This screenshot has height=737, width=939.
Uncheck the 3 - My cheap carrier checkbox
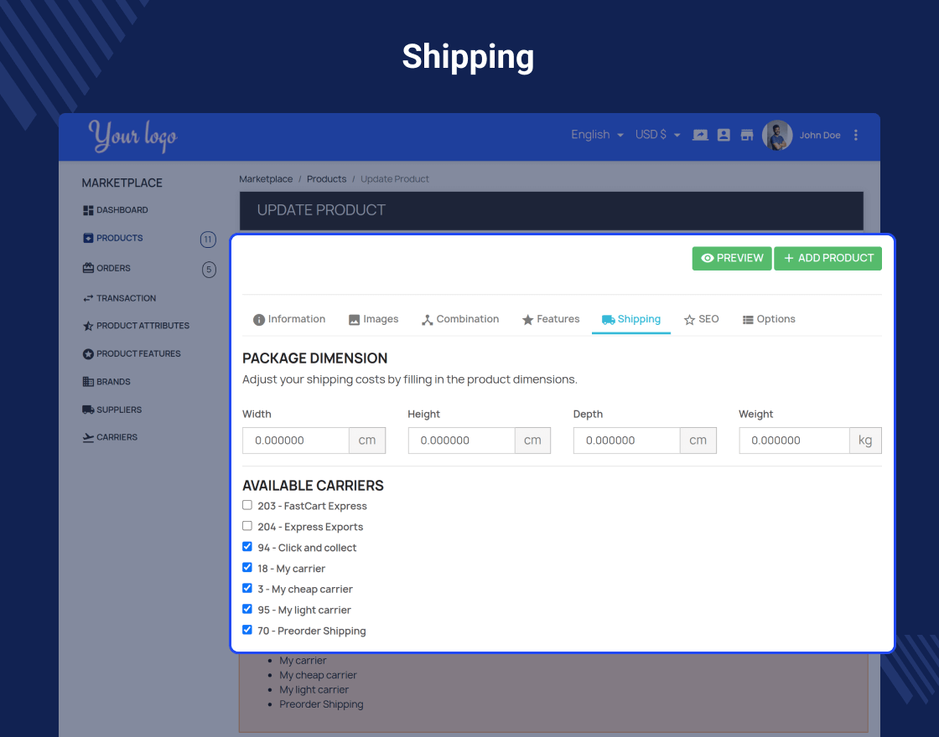(247, 588)
